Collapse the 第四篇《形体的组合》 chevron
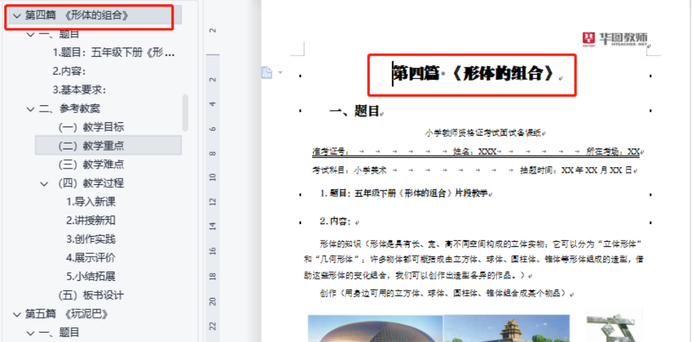692x342 pixels. pos(16,15)
